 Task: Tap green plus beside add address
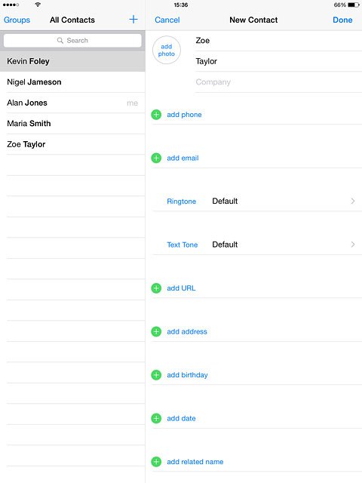click(x=156, y=331)
